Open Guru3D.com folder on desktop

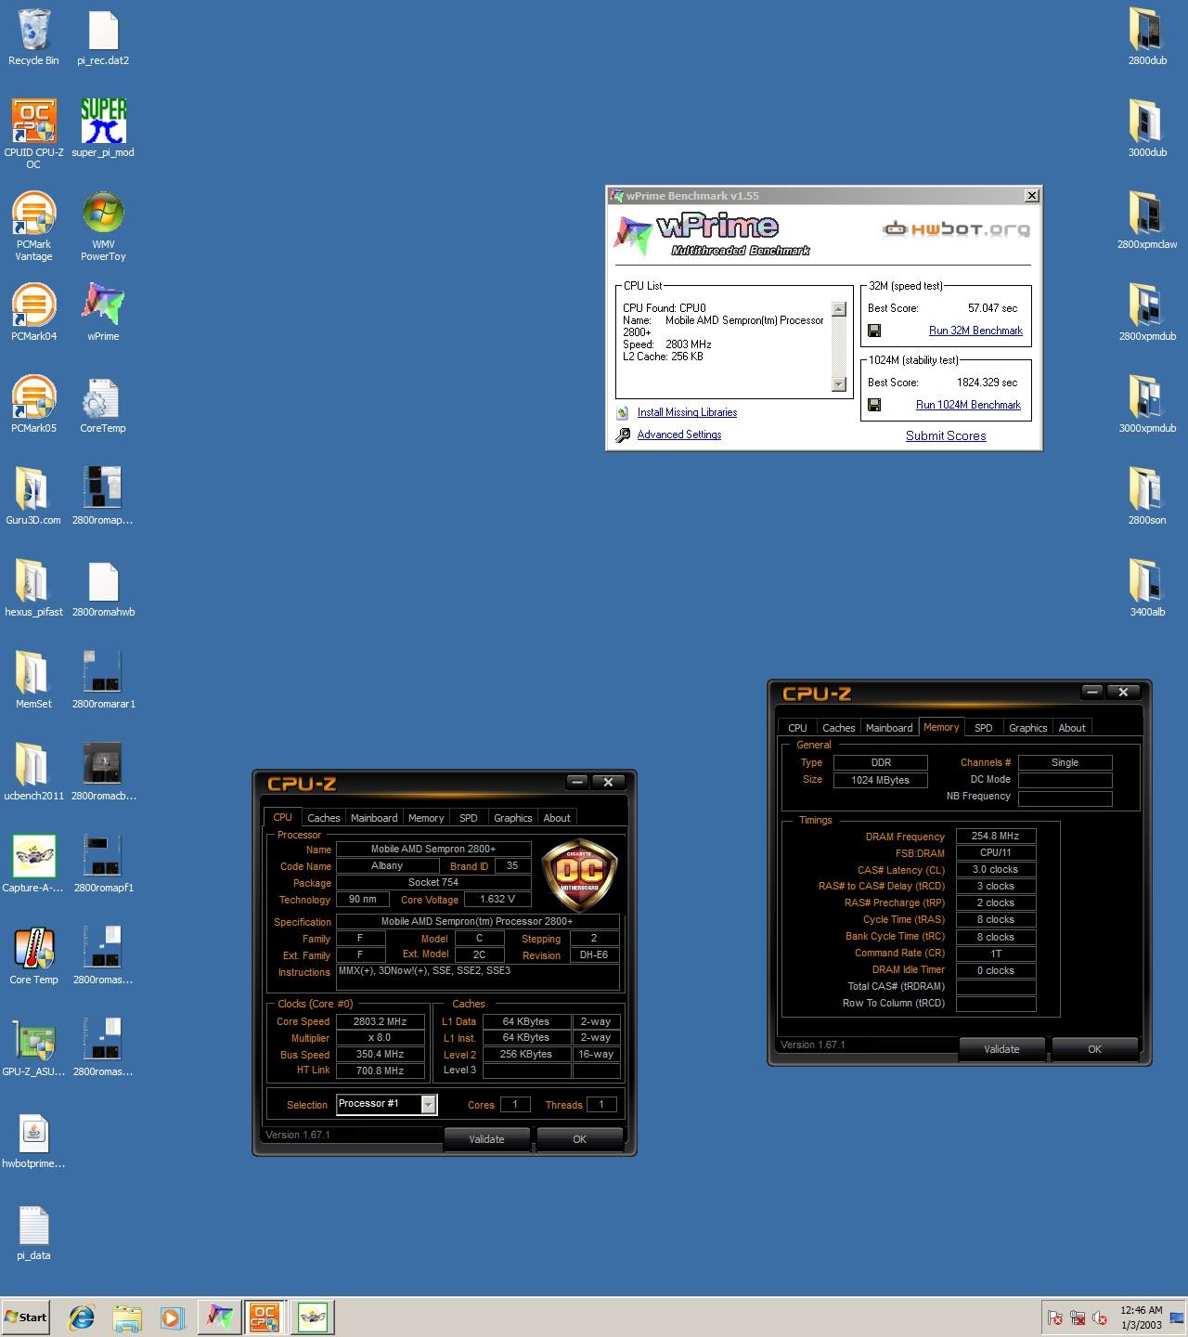click(33, 496)
